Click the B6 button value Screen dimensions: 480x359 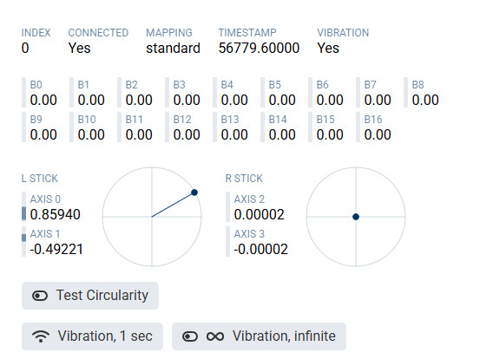tap(330, 100)
